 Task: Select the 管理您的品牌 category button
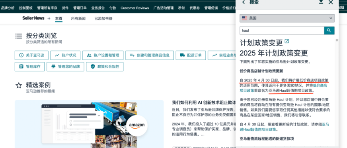point(65,66)
